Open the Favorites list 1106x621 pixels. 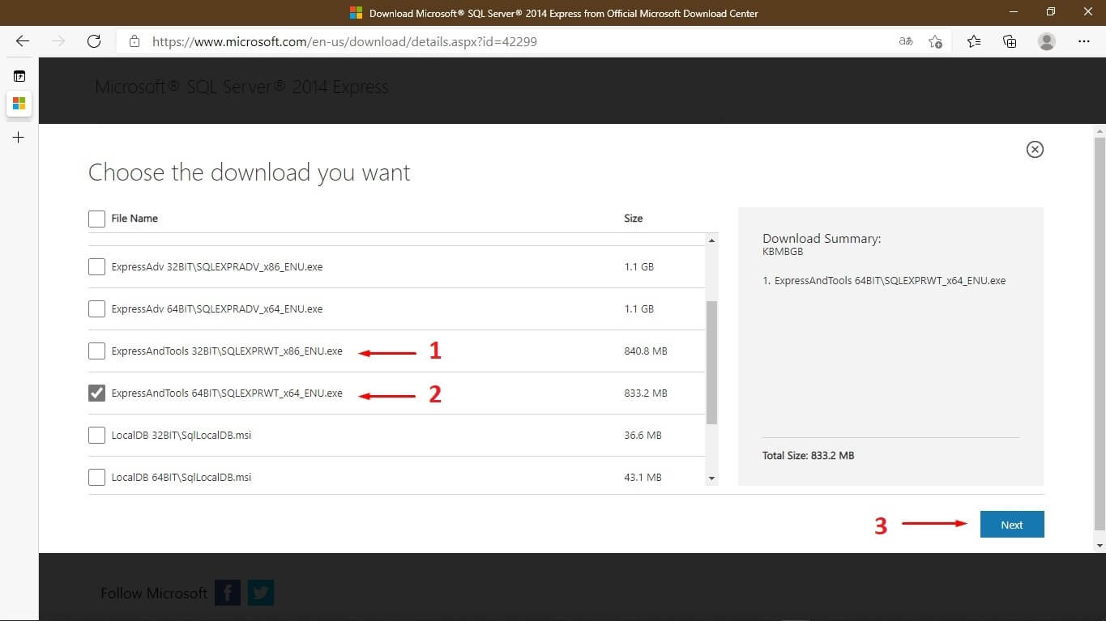[974, 41]
